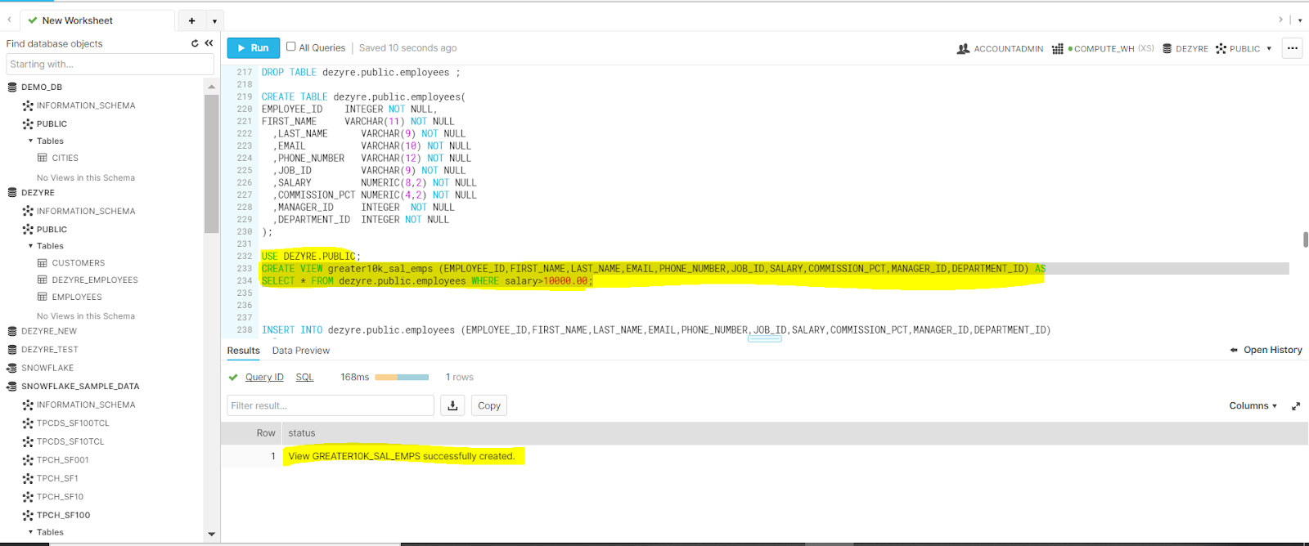Click the COMPUTE_WH warehouse selector
The height and width of the screenshot is (546, 1309).
[1103, 49]
